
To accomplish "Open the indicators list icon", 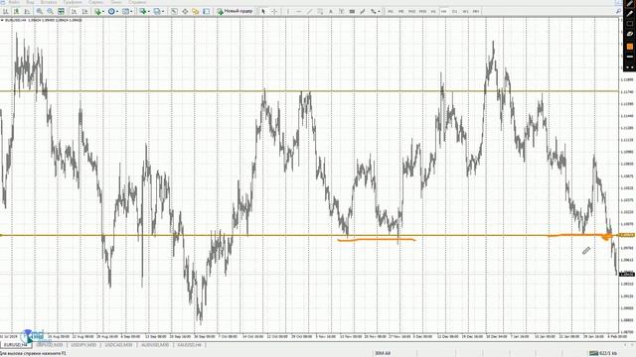I will click(x=97, y=11).
